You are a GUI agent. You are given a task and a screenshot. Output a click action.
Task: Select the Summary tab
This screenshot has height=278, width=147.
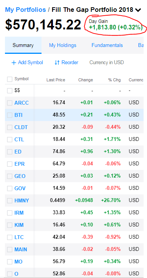(23, 45)
